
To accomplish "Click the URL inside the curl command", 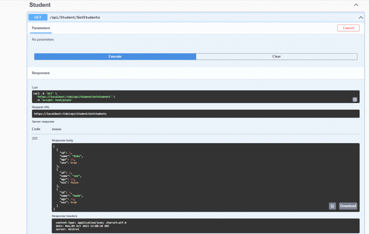I will coord(74,97).
